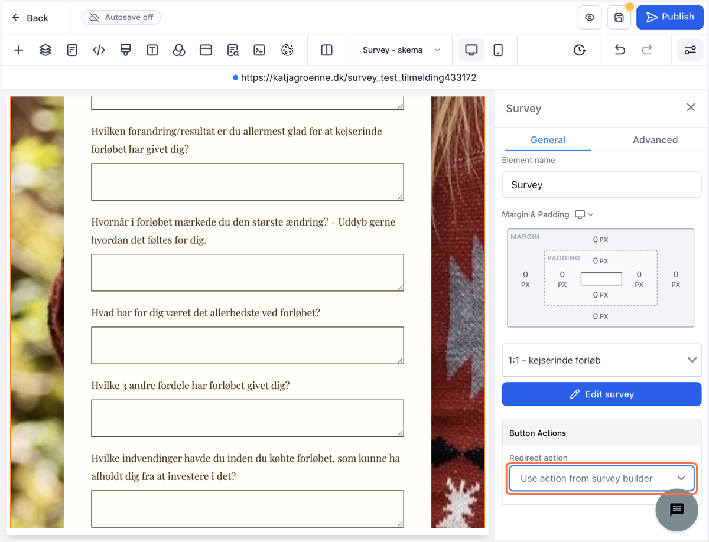Screen dimensions: 709x542
Task: Open the layers panel icon
Action: [45, 50]
